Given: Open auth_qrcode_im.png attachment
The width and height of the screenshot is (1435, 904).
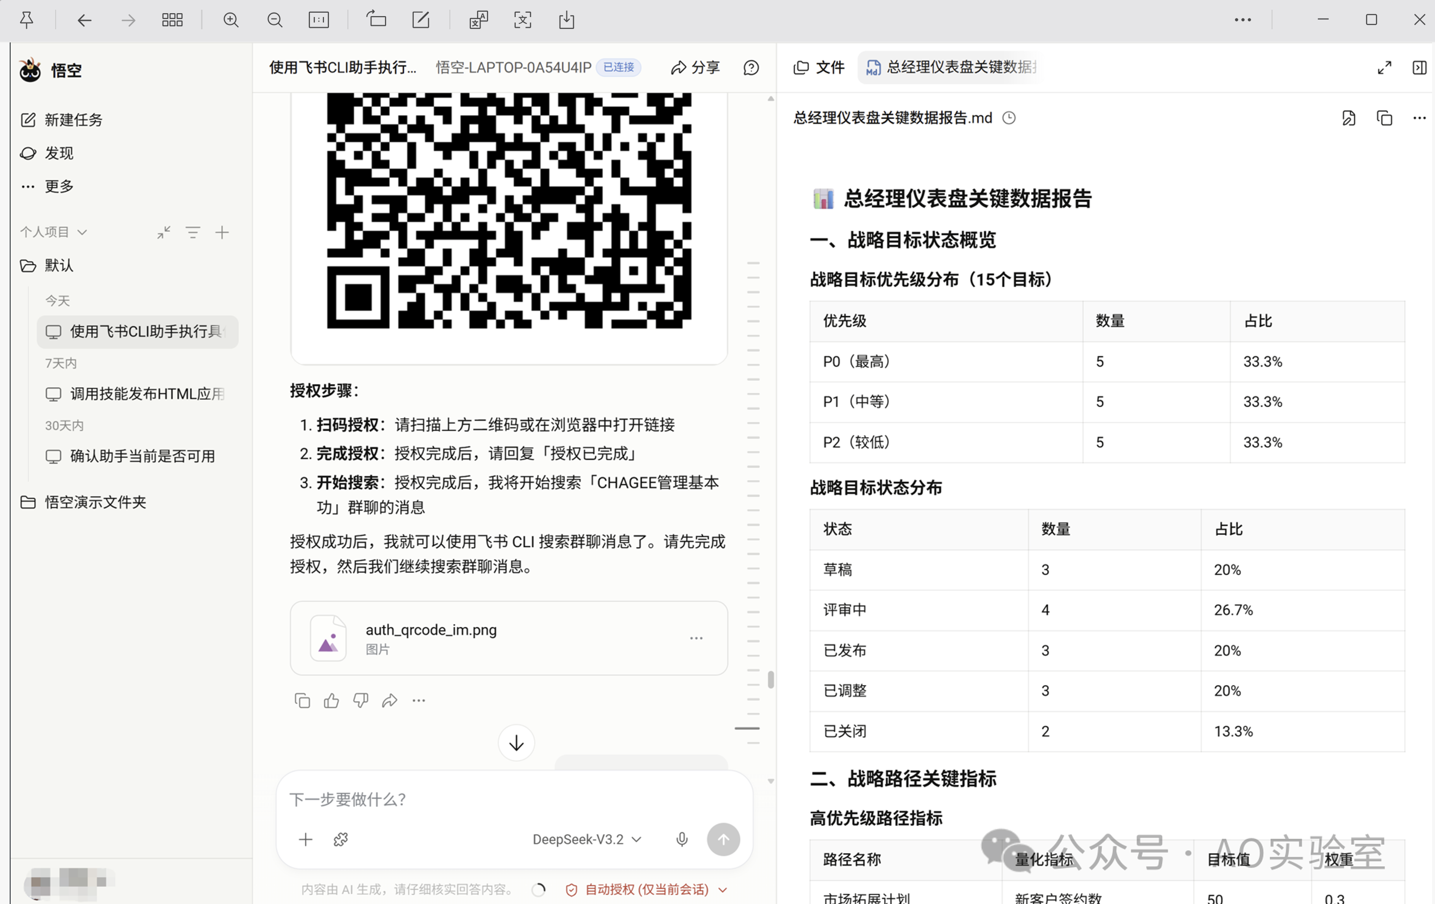Looking at the screenshot, I should coord(509,638).
